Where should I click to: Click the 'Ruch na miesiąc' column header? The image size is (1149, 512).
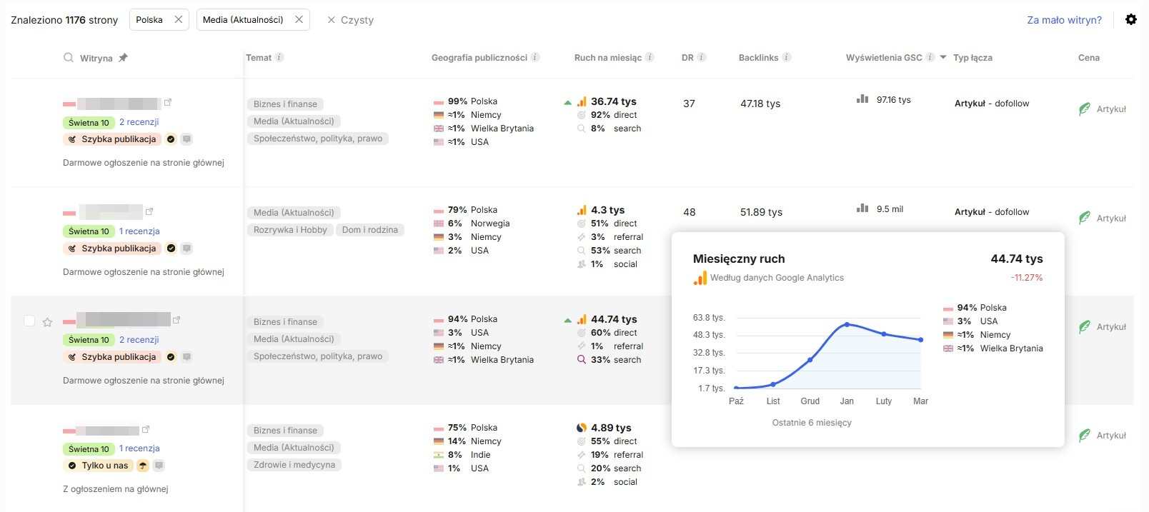[607, 58]
